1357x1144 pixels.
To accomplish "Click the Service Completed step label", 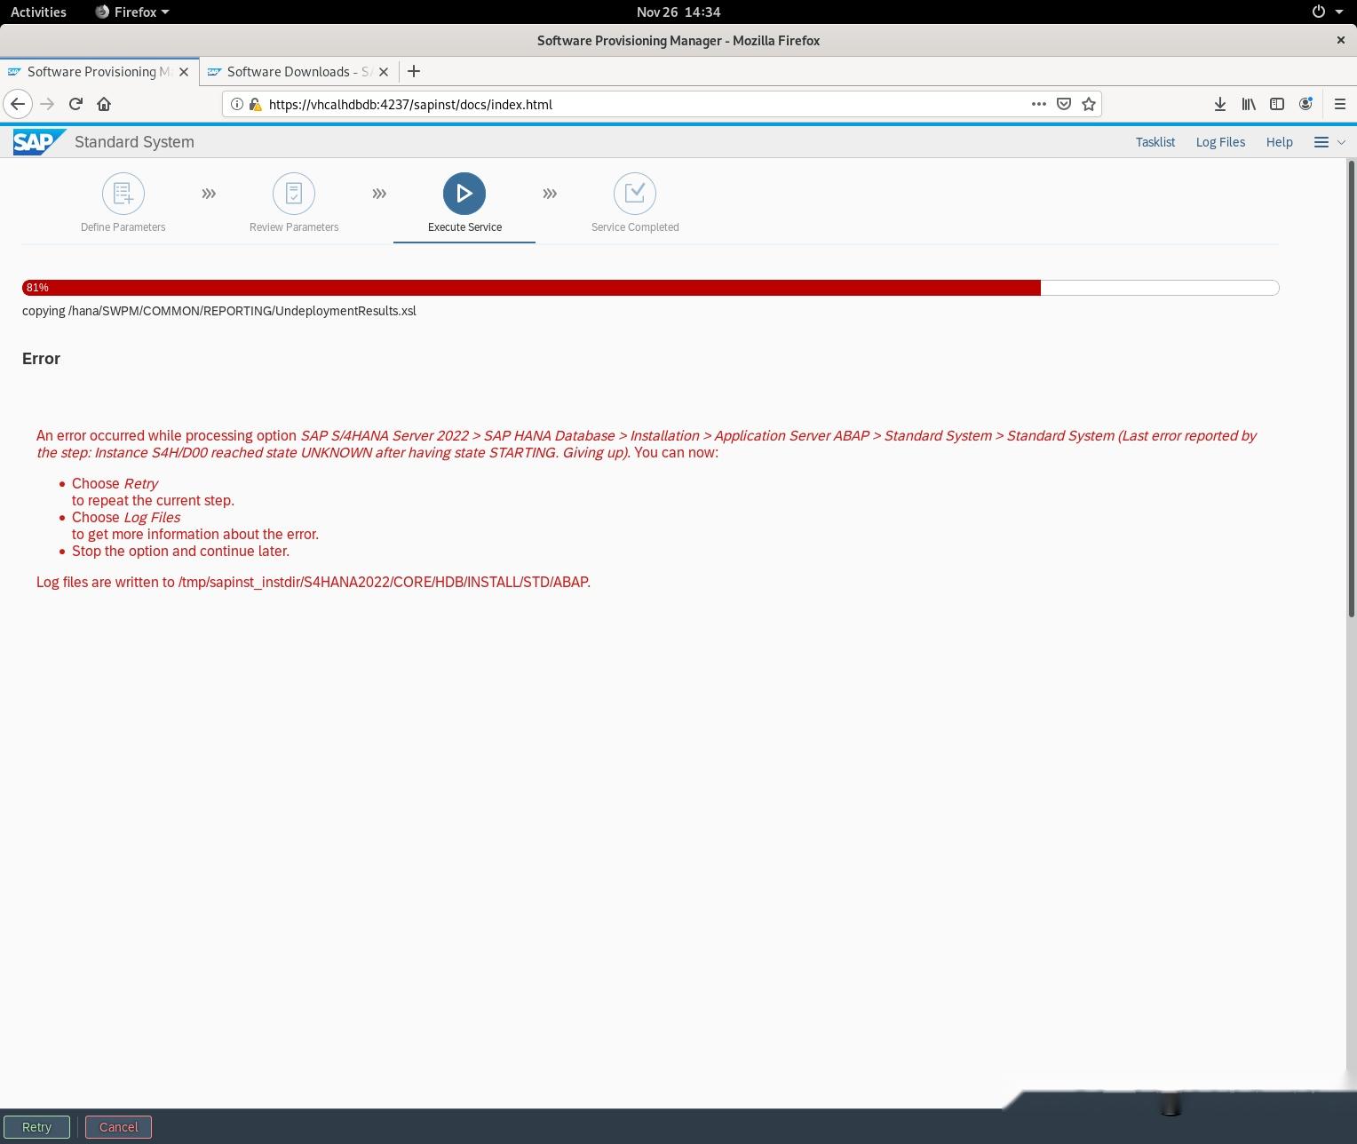I will (x=635, y=227).
